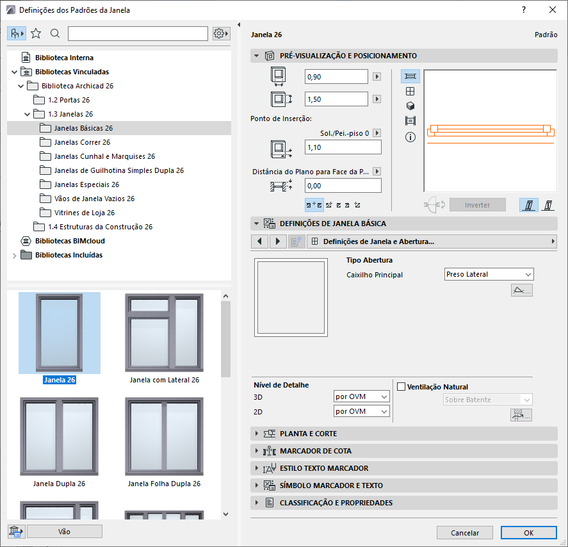Screen dimensions: 568x547
Task: Switch preview to floor plan view icon
Action: tap(410, 76)
